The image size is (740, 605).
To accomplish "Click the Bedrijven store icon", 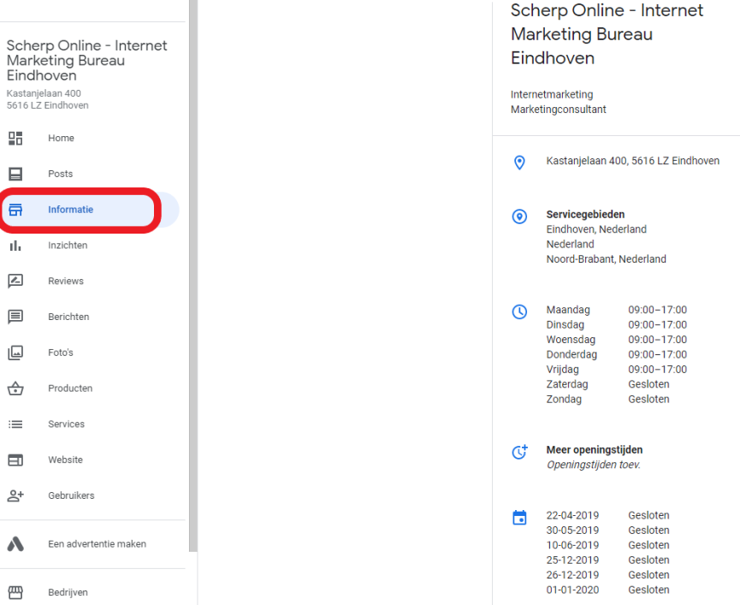I will (15, 592).
